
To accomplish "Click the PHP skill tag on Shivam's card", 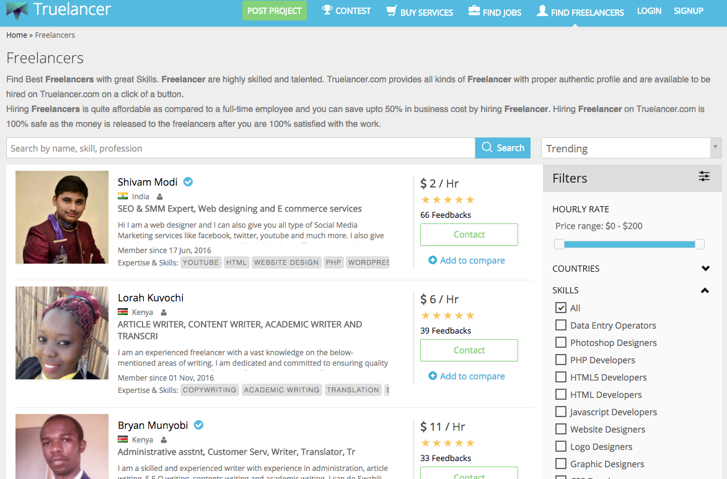I will pyautogui.click(x=333, y=262).
